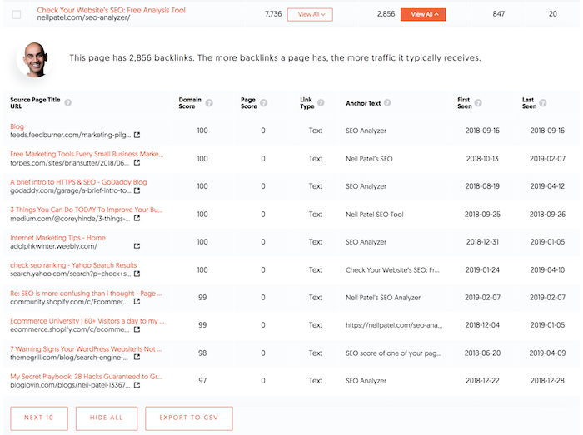This screenshot has height=435, width=583.
Task: Click Last Seen date 2019-04-12
Action: 547,186
